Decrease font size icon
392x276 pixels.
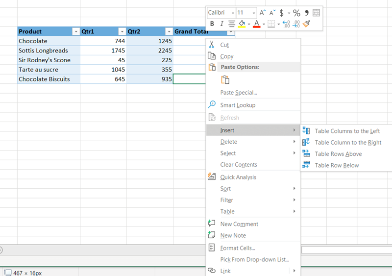pos(272,13)
